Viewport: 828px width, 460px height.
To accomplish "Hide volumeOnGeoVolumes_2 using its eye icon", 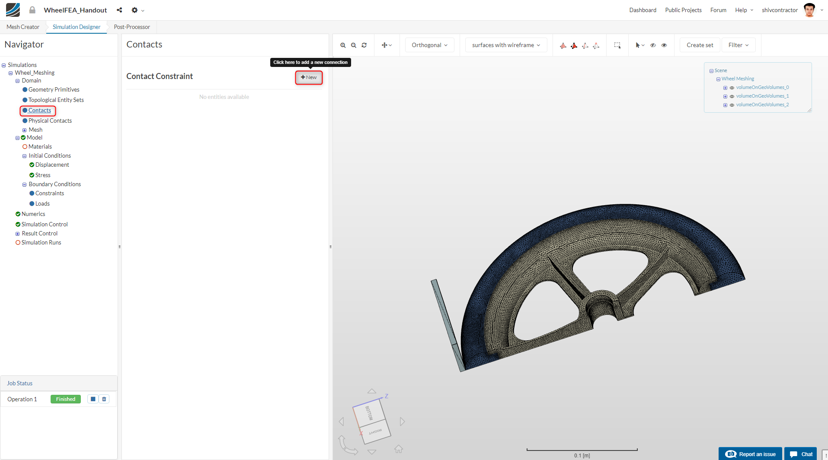I will pos(732,105).
